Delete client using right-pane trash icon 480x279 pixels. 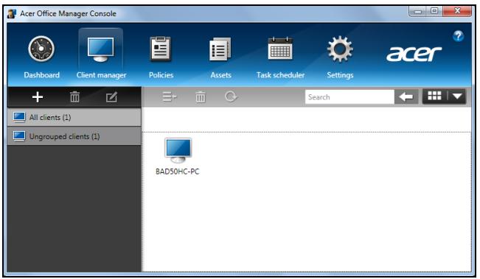[x=201, y=97]
